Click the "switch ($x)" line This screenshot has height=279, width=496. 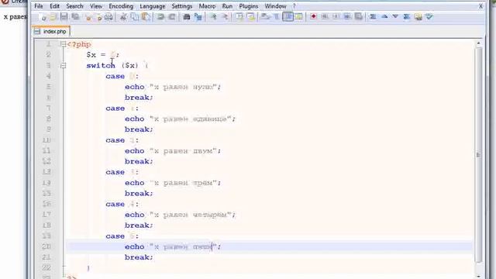117,65
